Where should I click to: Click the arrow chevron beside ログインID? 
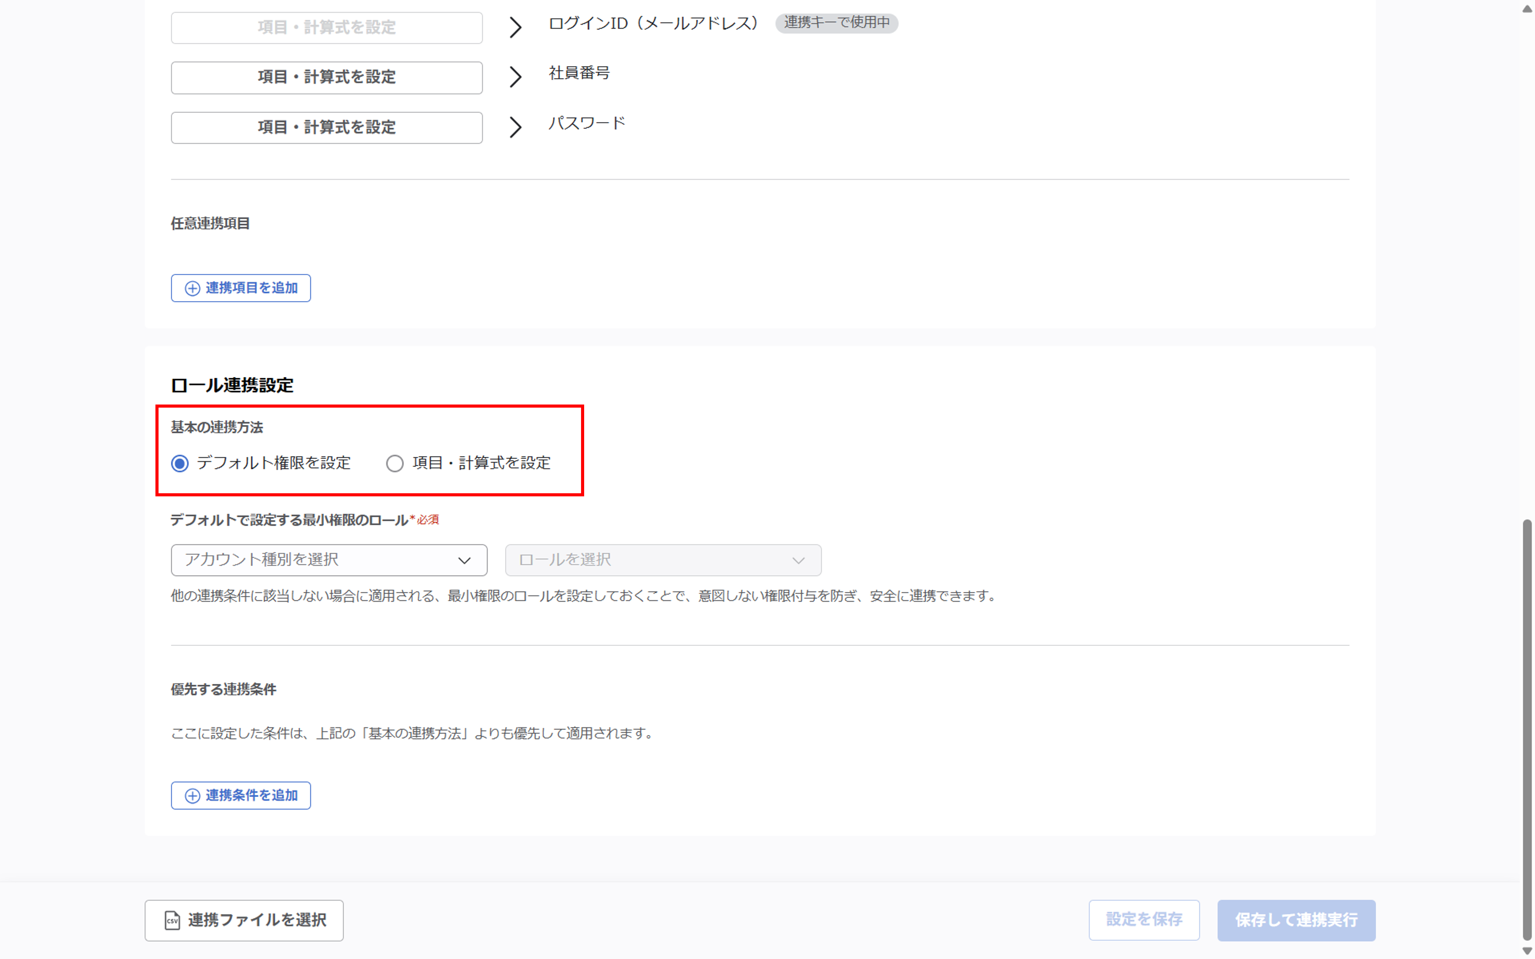click(516, 27)
